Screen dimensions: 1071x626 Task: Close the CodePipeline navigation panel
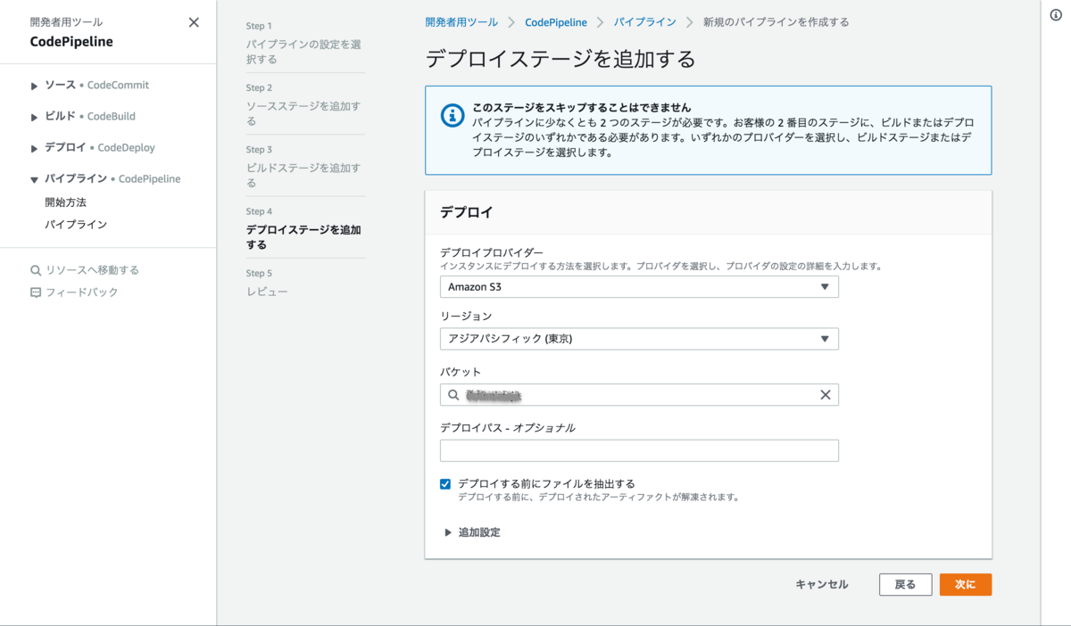(x=194, y=22)
